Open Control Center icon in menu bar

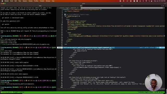click(152, 1)
